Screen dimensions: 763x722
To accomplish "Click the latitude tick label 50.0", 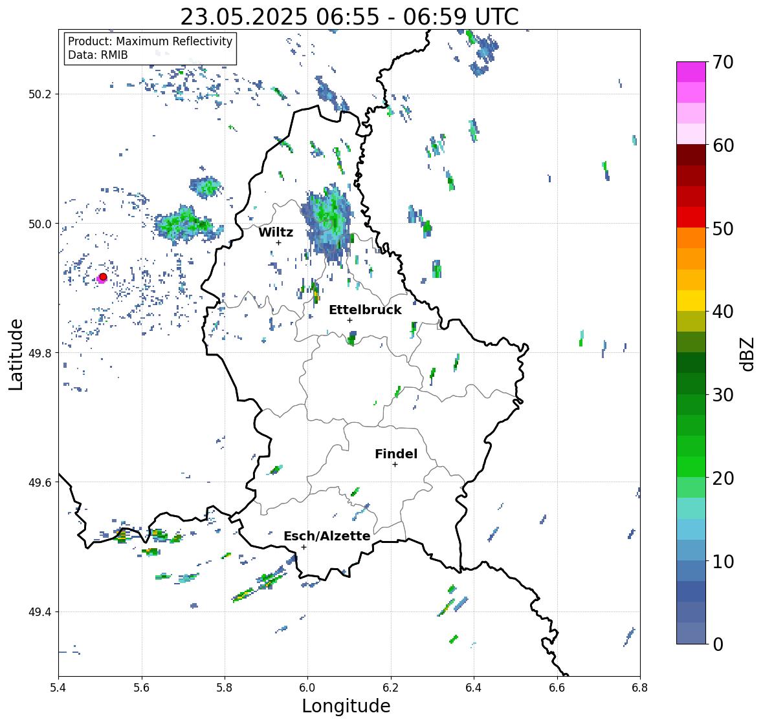I will (x=40, y=224).
